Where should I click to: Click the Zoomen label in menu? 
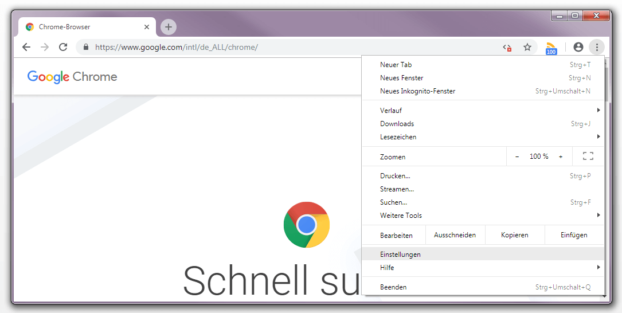coord(393,157)
